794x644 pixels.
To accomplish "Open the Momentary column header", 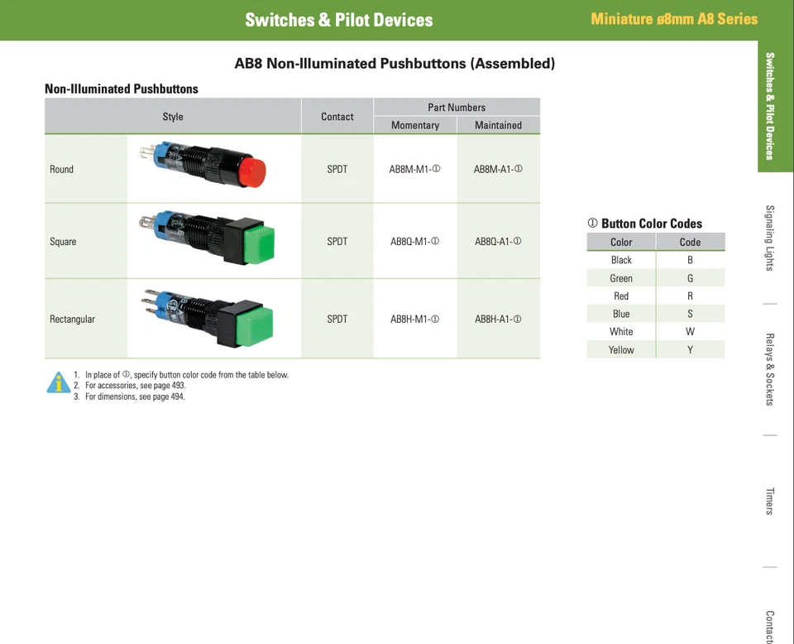I will click(415, 125).
